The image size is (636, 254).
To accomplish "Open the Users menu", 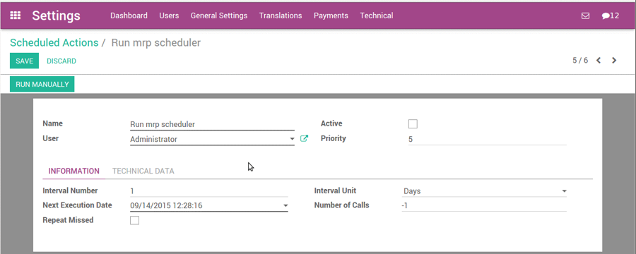I will 169,16.
